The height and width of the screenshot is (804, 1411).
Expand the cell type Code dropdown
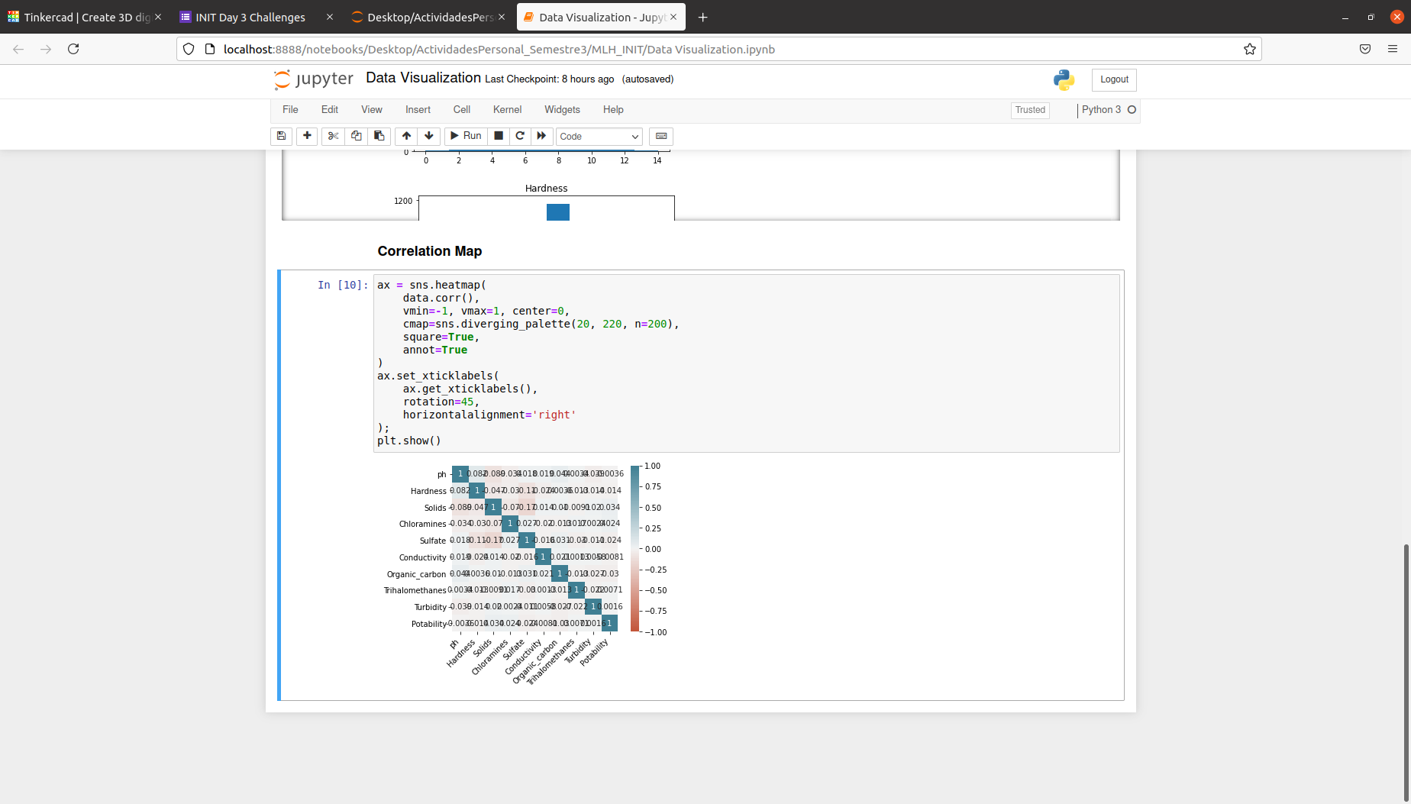pos(599,137)
